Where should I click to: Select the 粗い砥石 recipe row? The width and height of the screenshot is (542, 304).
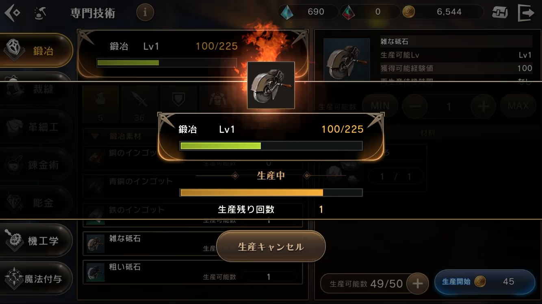[193, 272]
